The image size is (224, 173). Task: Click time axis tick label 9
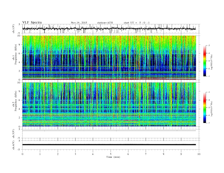coord(181,154)
